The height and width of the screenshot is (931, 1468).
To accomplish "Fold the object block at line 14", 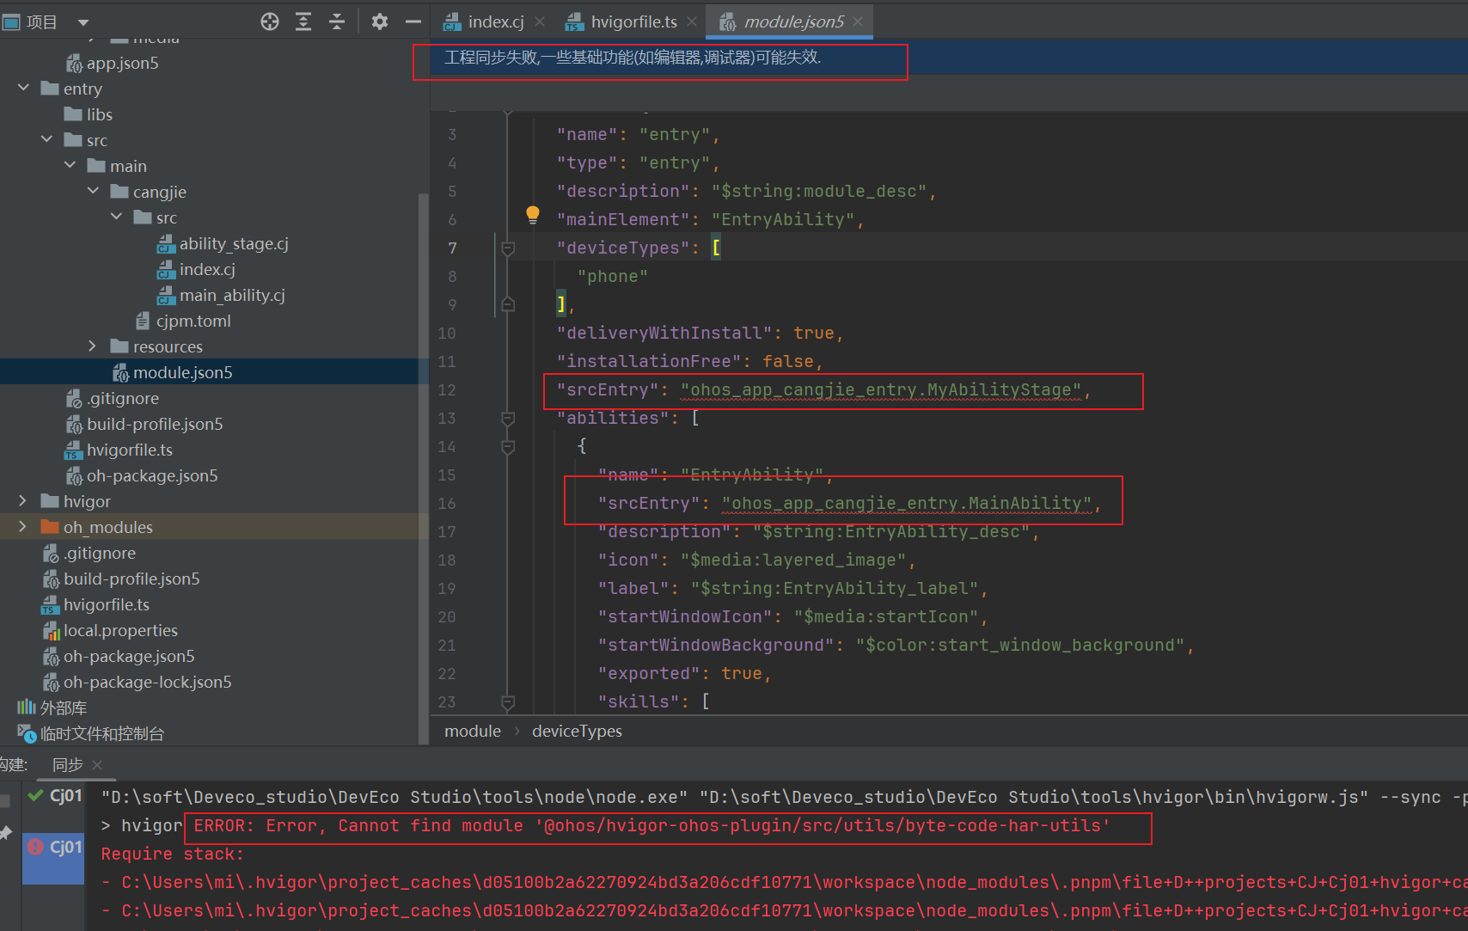I will pyautogui.click(x=508, y=447).
